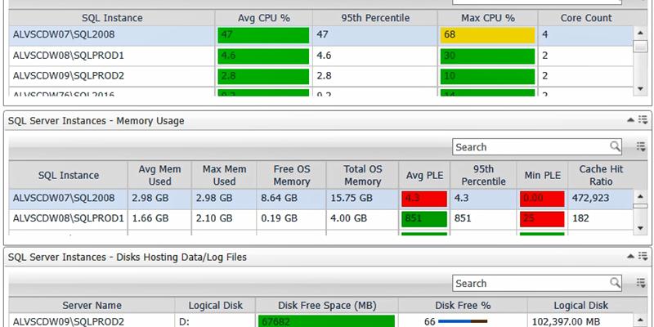Screen dimensions: 654x327
Task: Click the red Min PLE 0.00 cell
Action: [x=542, y=199]
